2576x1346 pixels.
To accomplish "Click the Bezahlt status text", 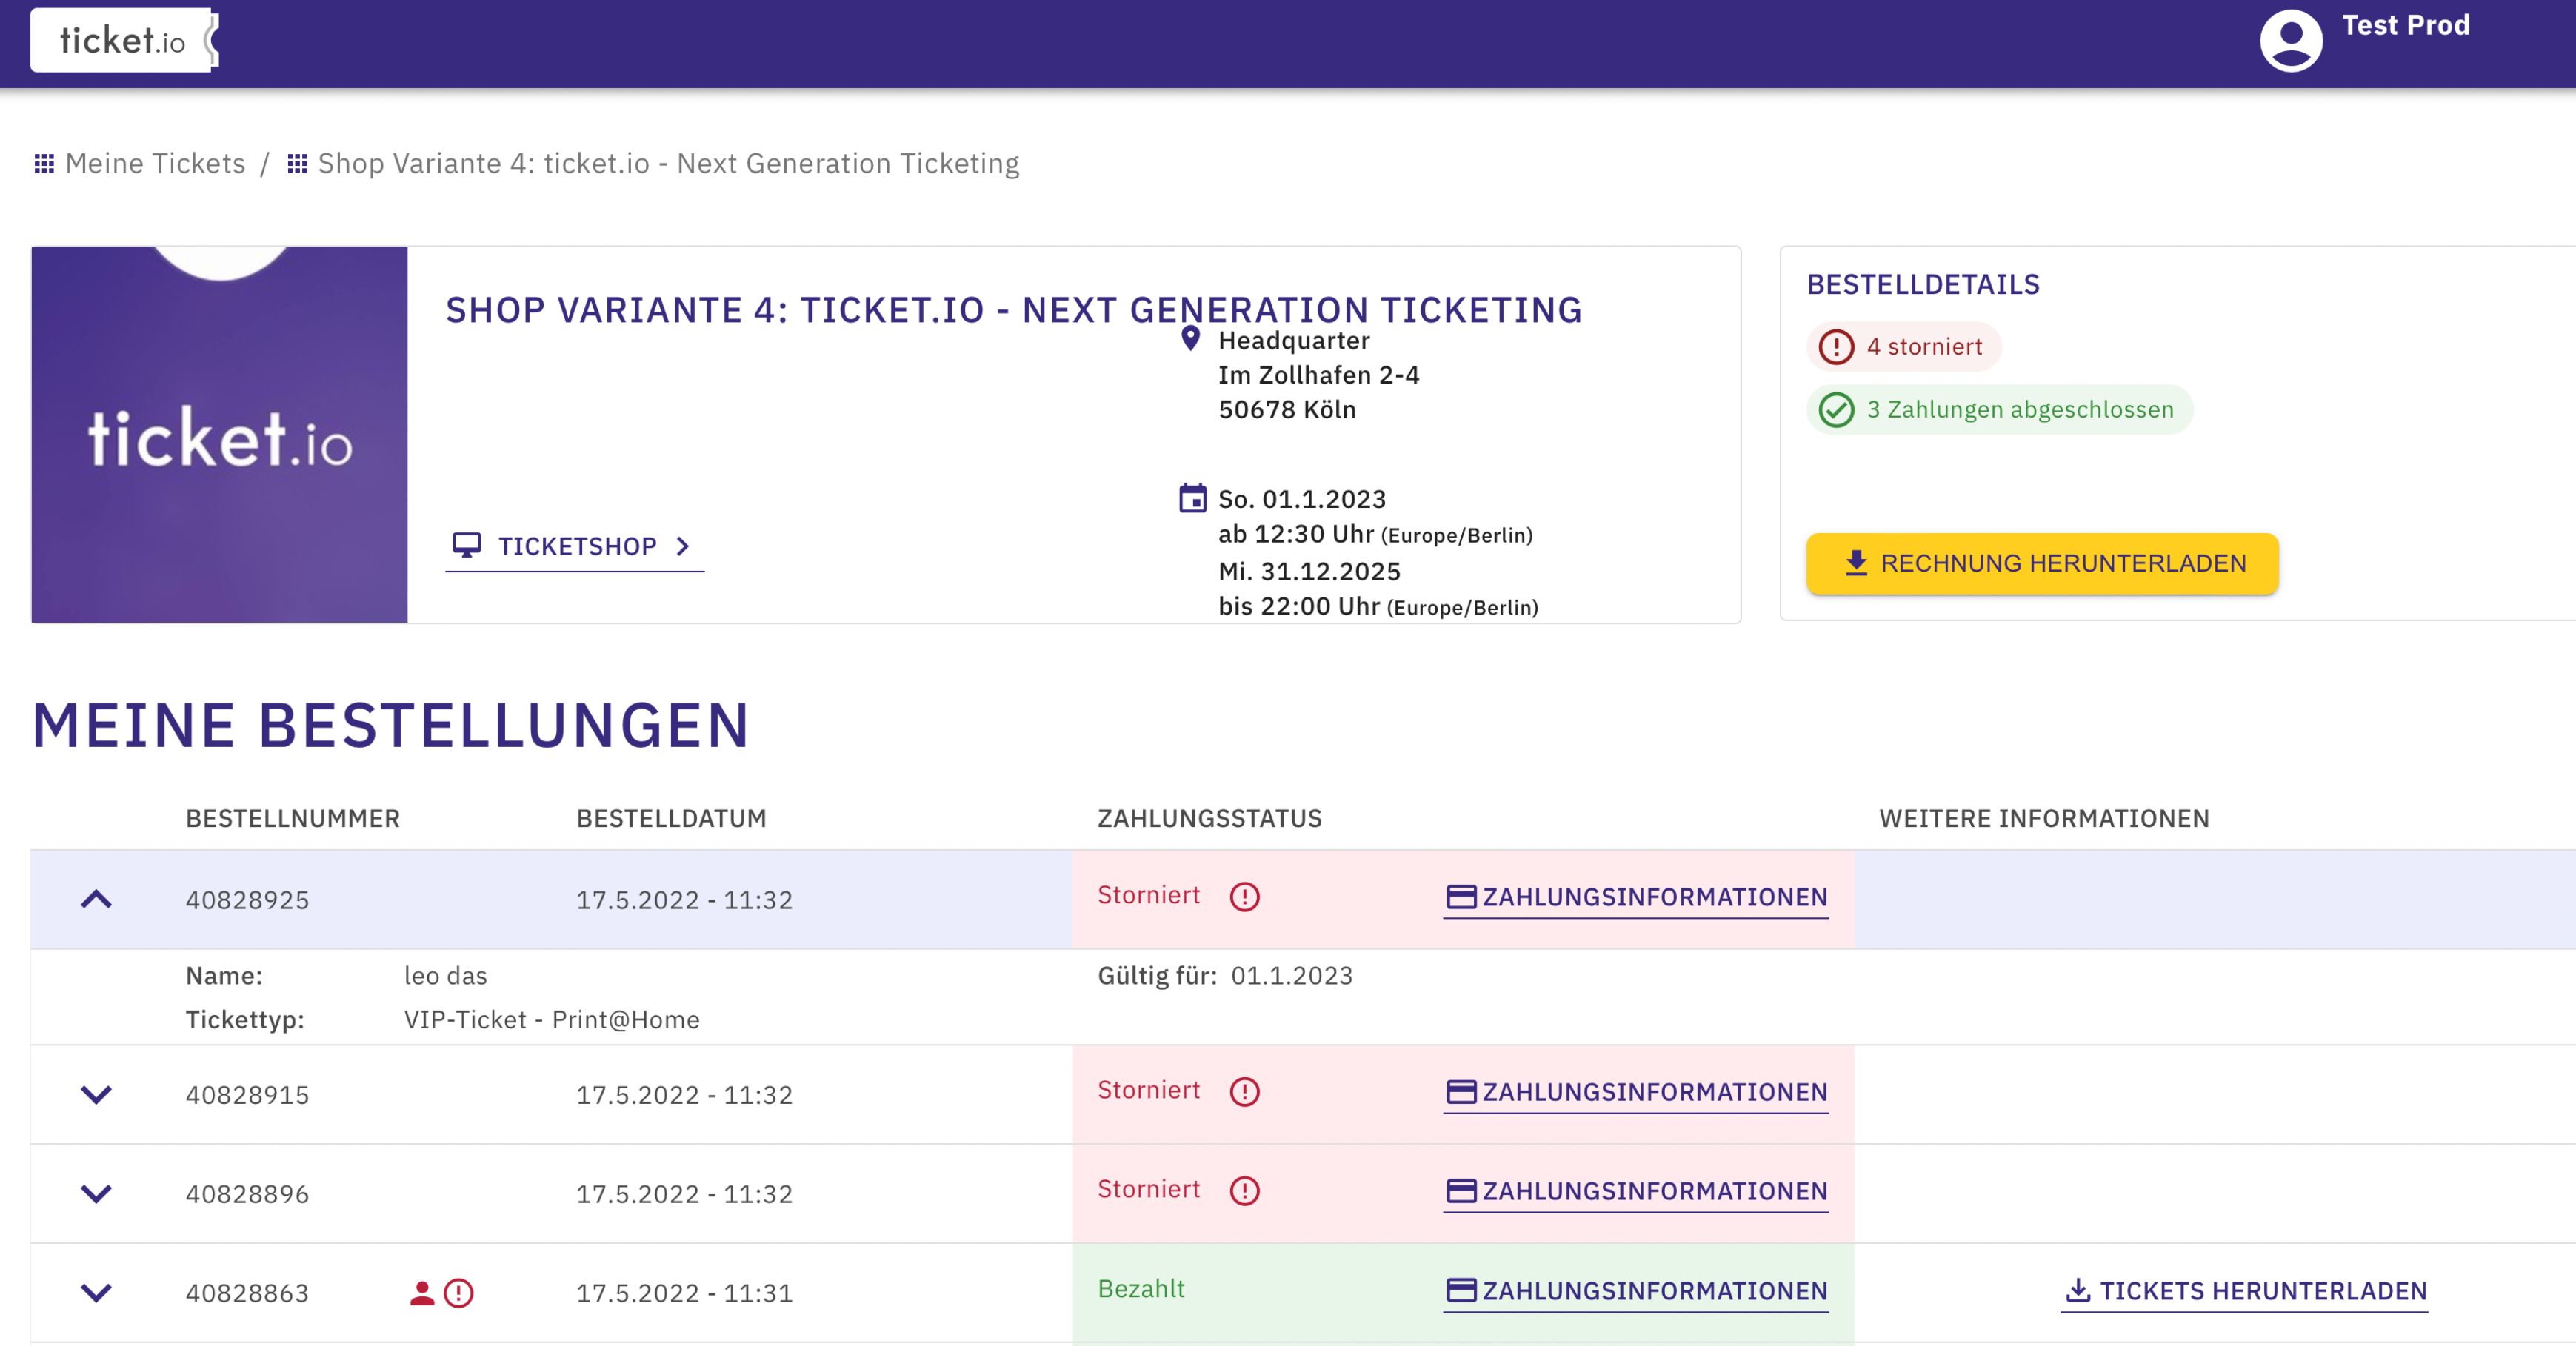I will click(x=1140, y=1288).
